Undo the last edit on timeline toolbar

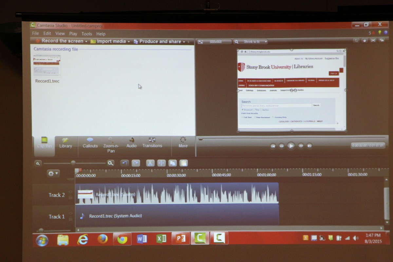[124, 163]
